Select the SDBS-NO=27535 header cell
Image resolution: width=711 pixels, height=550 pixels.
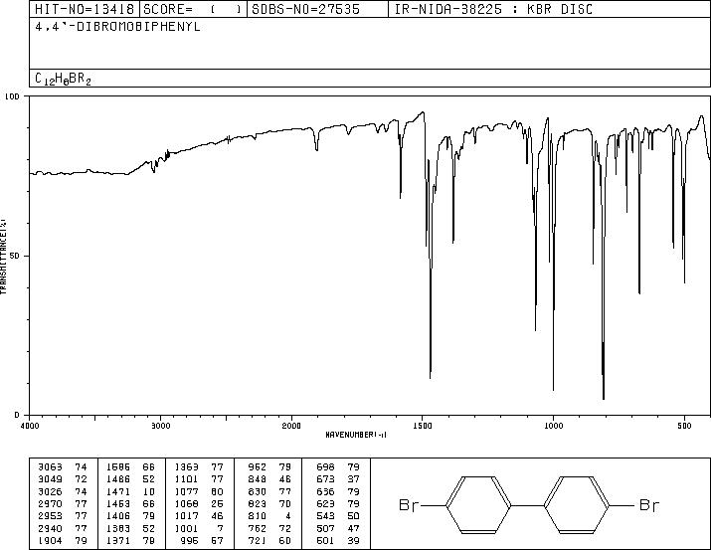317,9
